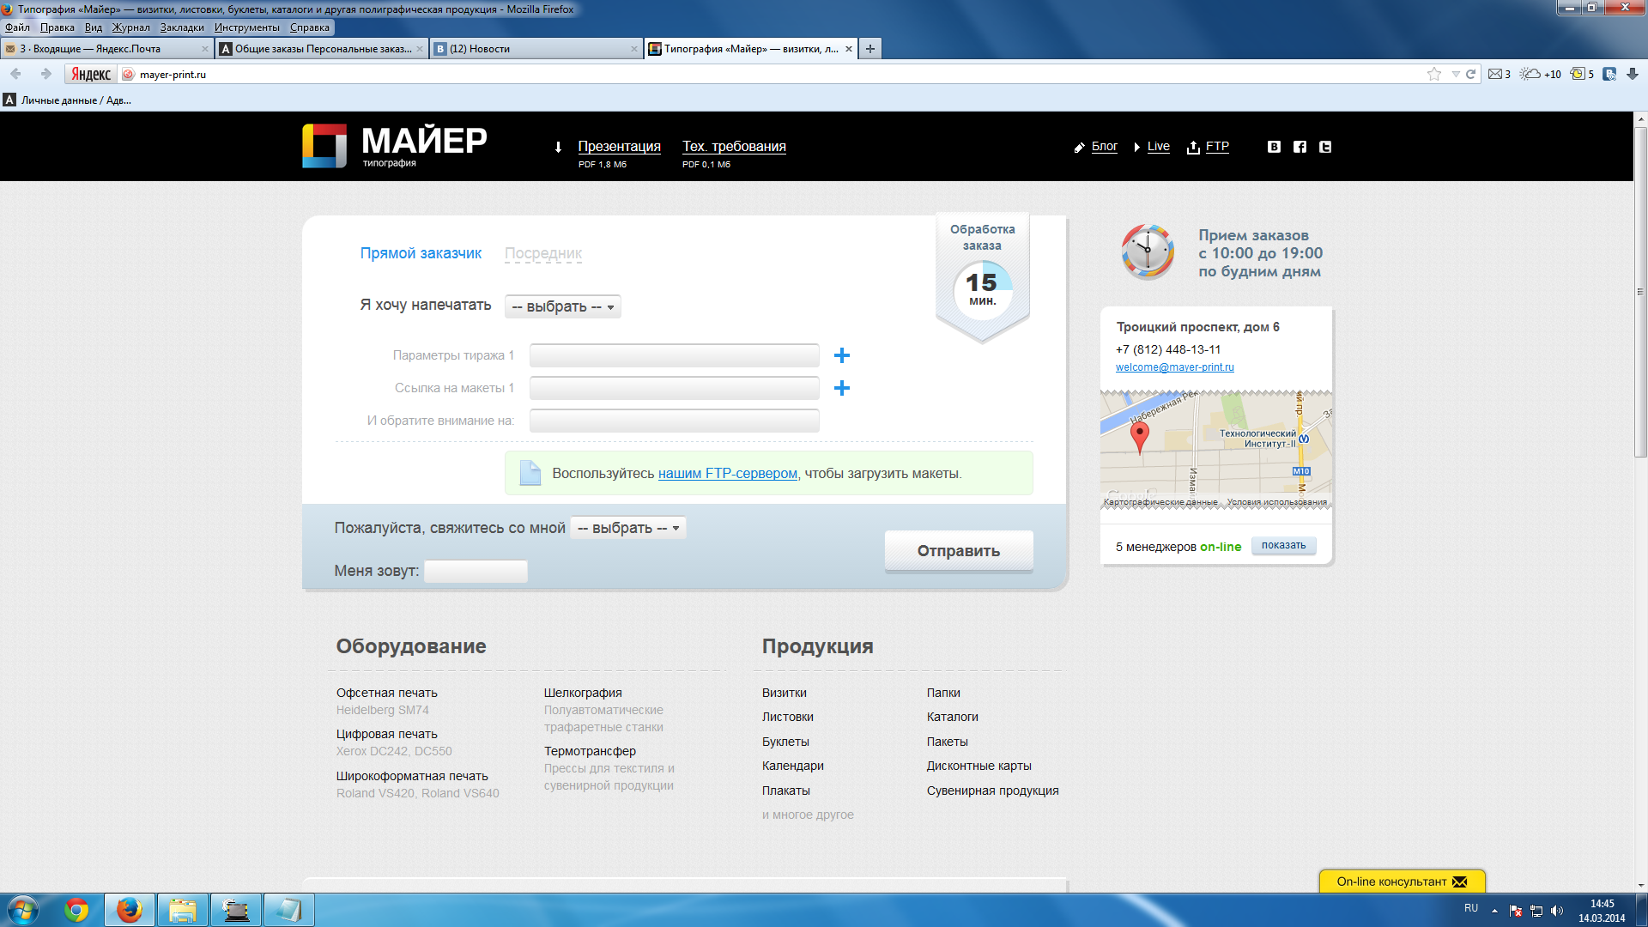Viewport: 1648px width, 927px height.
Task: Switch to the Яндекс.Почта inbox tab
Action: 96,49
